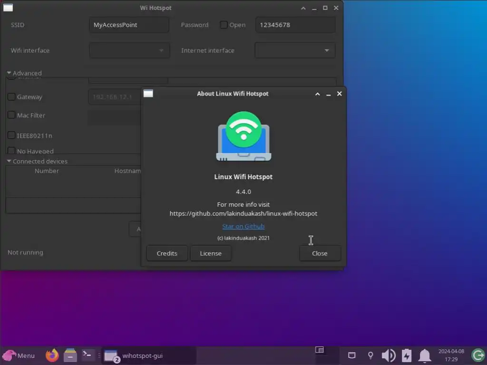Click the workspace switcher icon in tray
Screen dimensions: 487x365
point(319,350)
